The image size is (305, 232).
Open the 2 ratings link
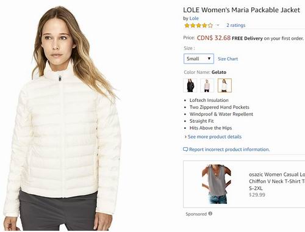click(236, 25)
